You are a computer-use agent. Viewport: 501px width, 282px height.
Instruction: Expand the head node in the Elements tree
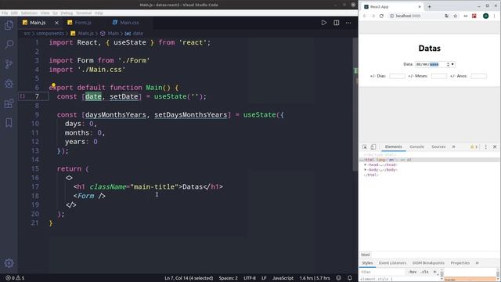click(x=366, y=164)
